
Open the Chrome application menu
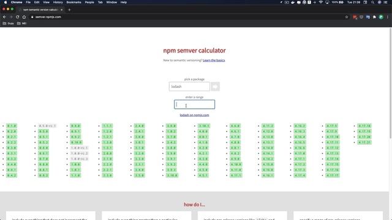coord(17,2)
